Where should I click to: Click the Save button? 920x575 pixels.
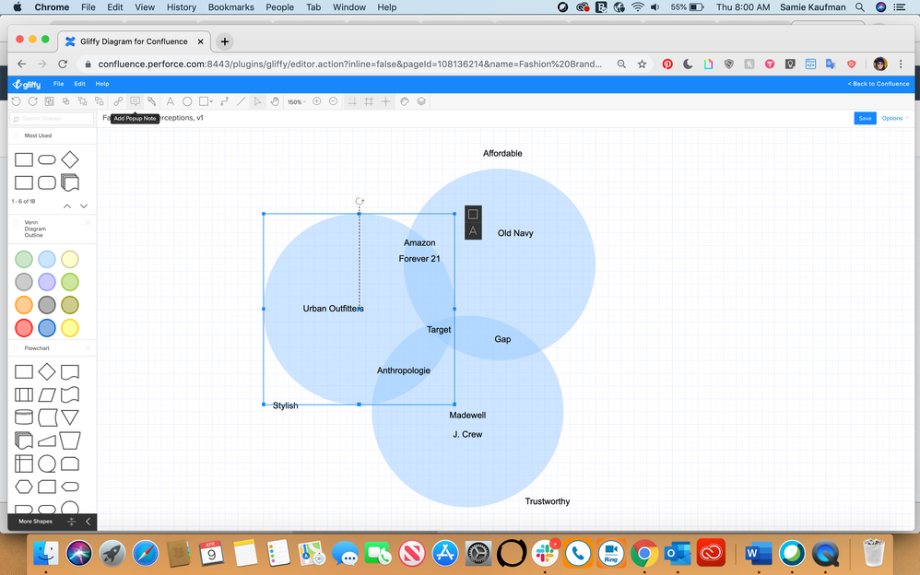pos(865,119)
